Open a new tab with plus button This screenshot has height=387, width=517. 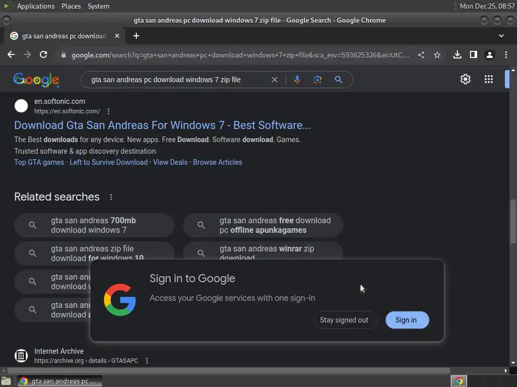pyautogui.click(x=136, y=36)
